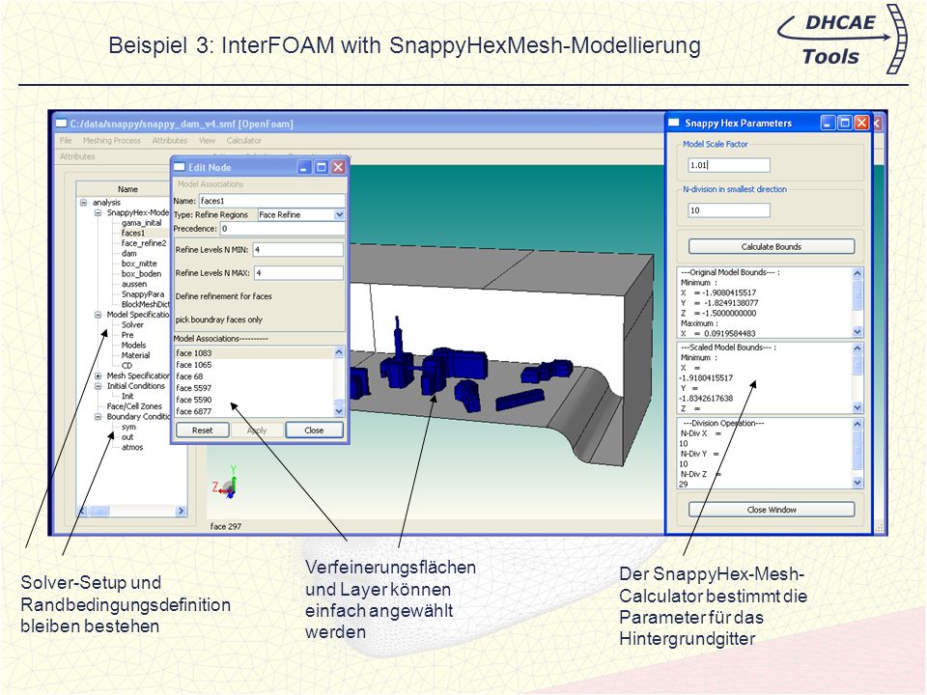Image resolution: width=927 pixels, height=695 pixels.
Task: Click the Name column header
Action: pos(127,189)
